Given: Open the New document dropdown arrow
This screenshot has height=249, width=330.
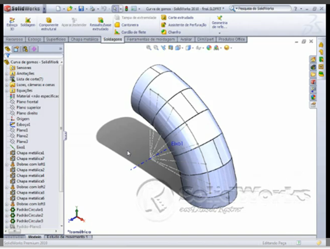Looking at the screenshot, I should click(x=64, y=9).
